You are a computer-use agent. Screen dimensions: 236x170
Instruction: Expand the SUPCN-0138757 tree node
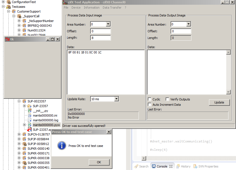click(x=19, y=134)
